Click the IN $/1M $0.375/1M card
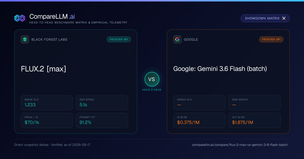This screenshot has width=304, height=159. tap(199, 120)
